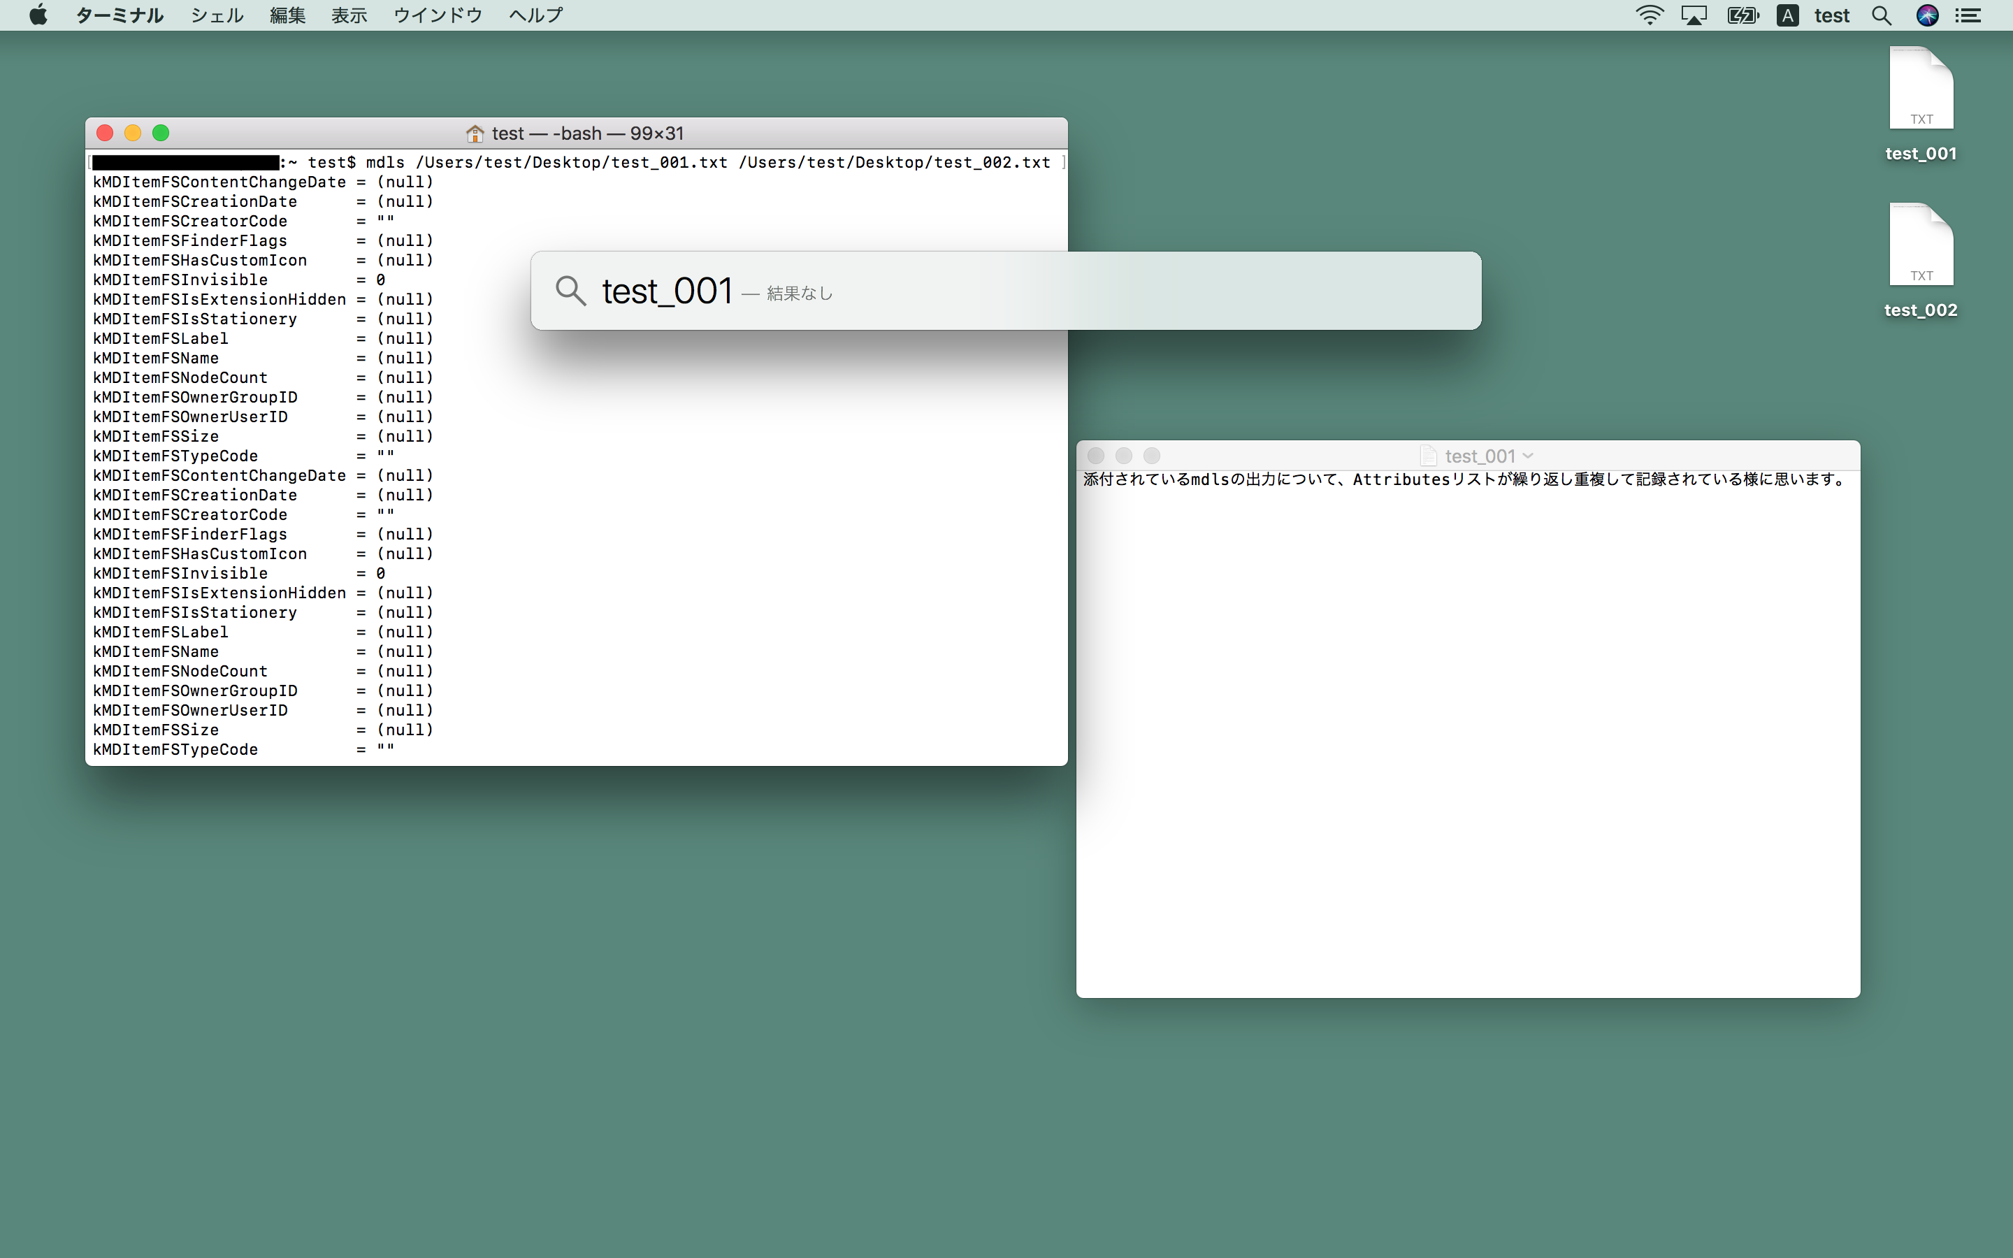Viewport: 2013px width, 1258px height.
Task: Open the Apple menu
Action: 38,15
